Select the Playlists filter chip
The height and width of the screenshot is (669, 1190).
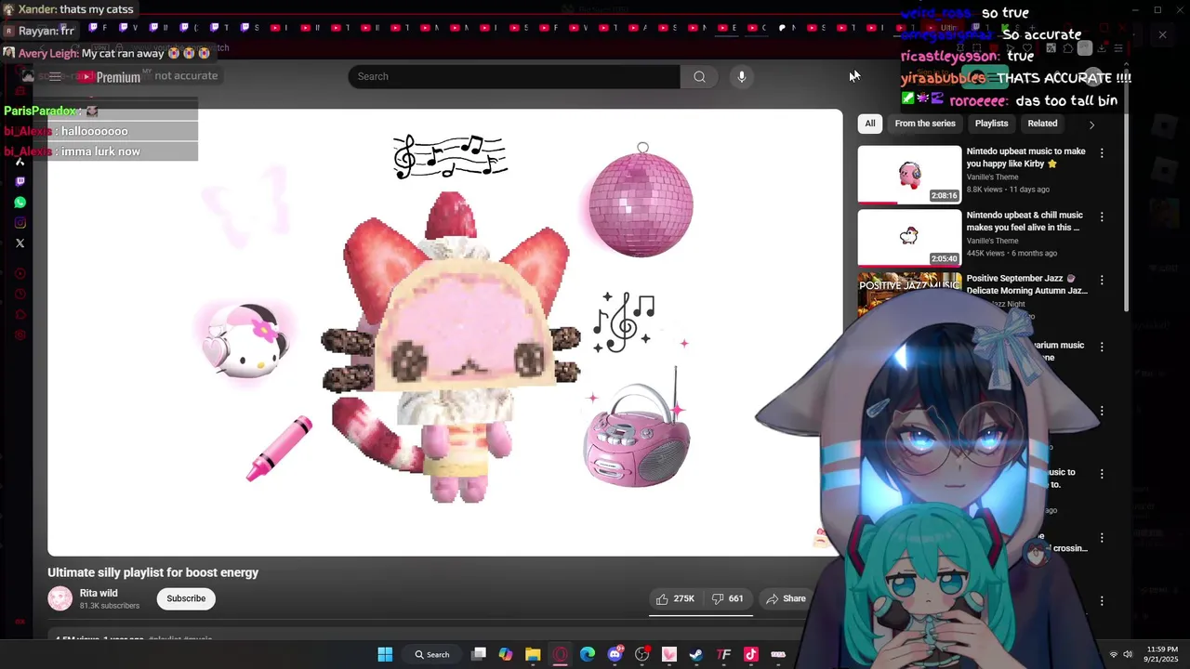991,124
